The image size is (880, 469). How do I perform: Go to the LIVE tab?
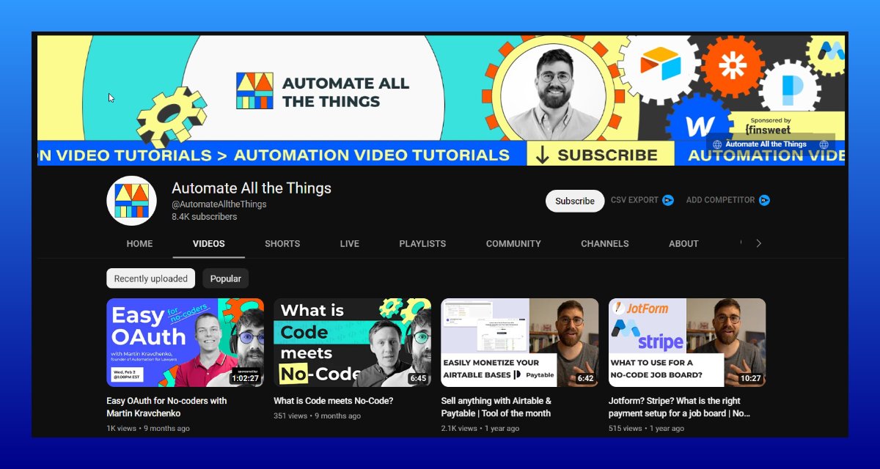350,243
